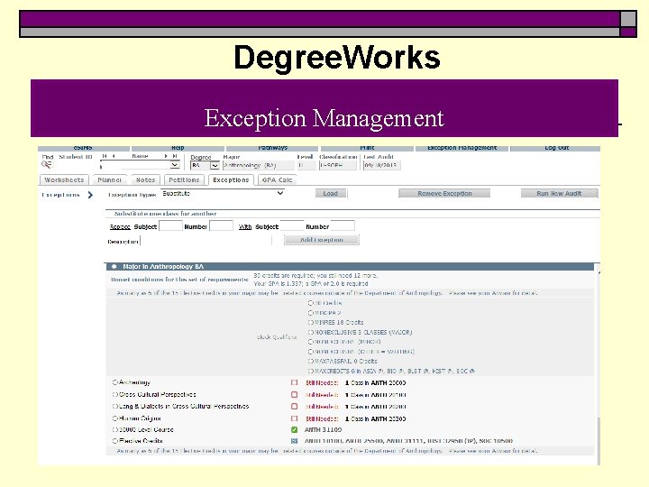Viewport: 649px width, 487px height.
Task: Click Cross Cultural Perspectives empty status box
Action: coord(294,395)
